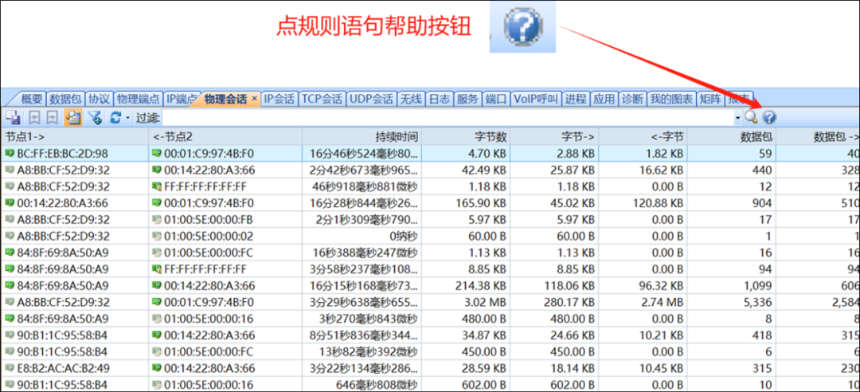
Task: Open the 矩阵 tab
Action: [x=710, y=100]
